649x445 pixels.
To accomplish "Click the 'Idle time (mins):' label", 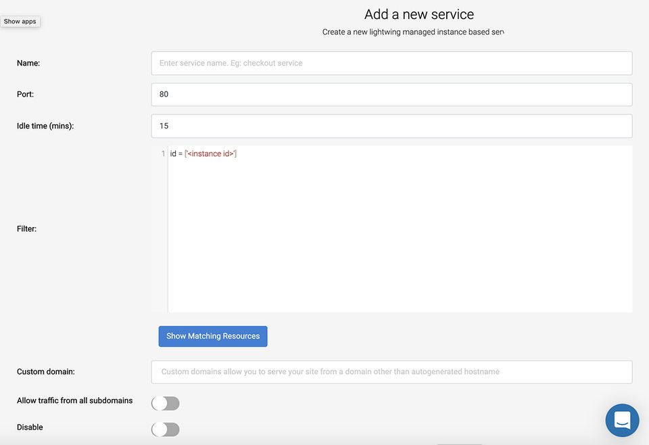I will point(45,126).
